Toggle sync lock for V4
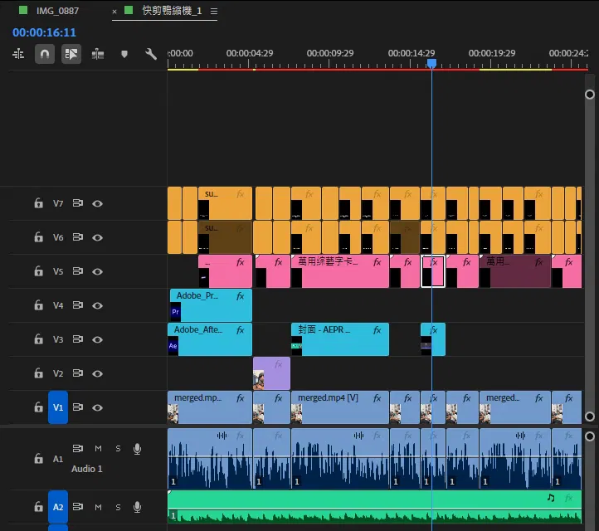The height and width of the screenshot is (531, 599). 78,305
